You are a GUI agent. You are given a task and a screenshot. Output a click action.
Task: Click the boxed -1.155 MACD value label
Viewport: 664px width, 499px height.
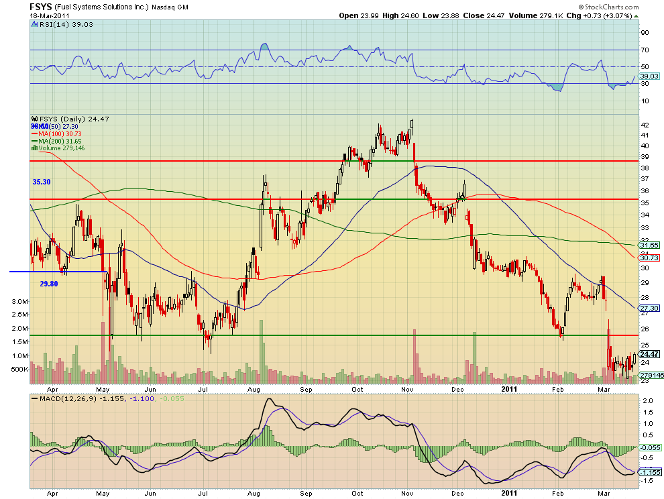(651, 472)
